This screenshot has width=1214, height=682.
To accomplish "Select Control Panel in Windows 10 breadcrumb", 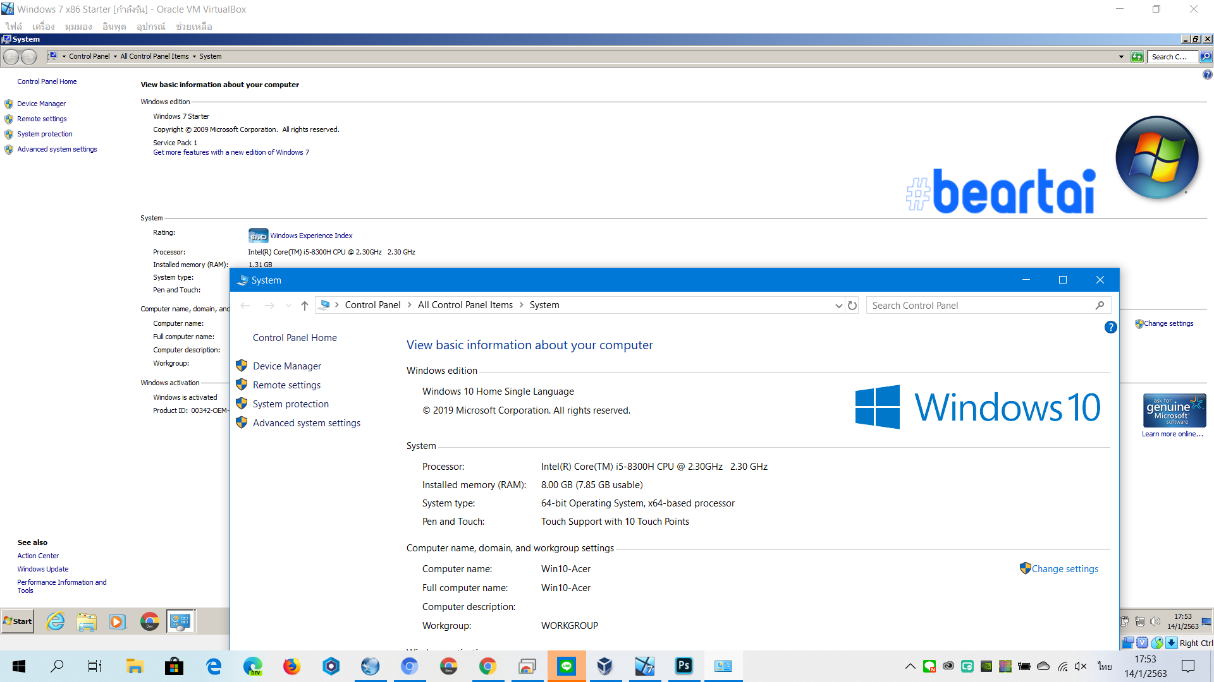I will coord(372,305).
